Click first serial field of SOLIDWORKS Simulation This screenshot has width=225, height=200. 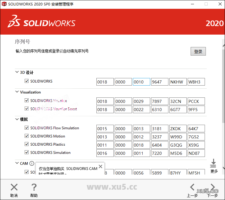(105, 153)
